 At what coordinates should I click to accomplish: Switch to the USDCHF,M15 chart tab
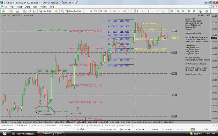pyautogui.click(x=95, y=126)
